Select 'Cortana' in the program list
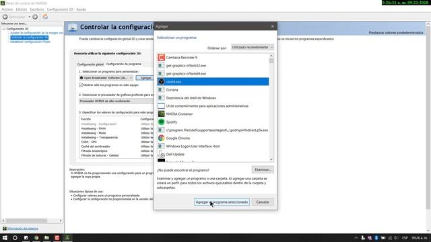Viewport: 431px width, 242px height. [213, 89]
